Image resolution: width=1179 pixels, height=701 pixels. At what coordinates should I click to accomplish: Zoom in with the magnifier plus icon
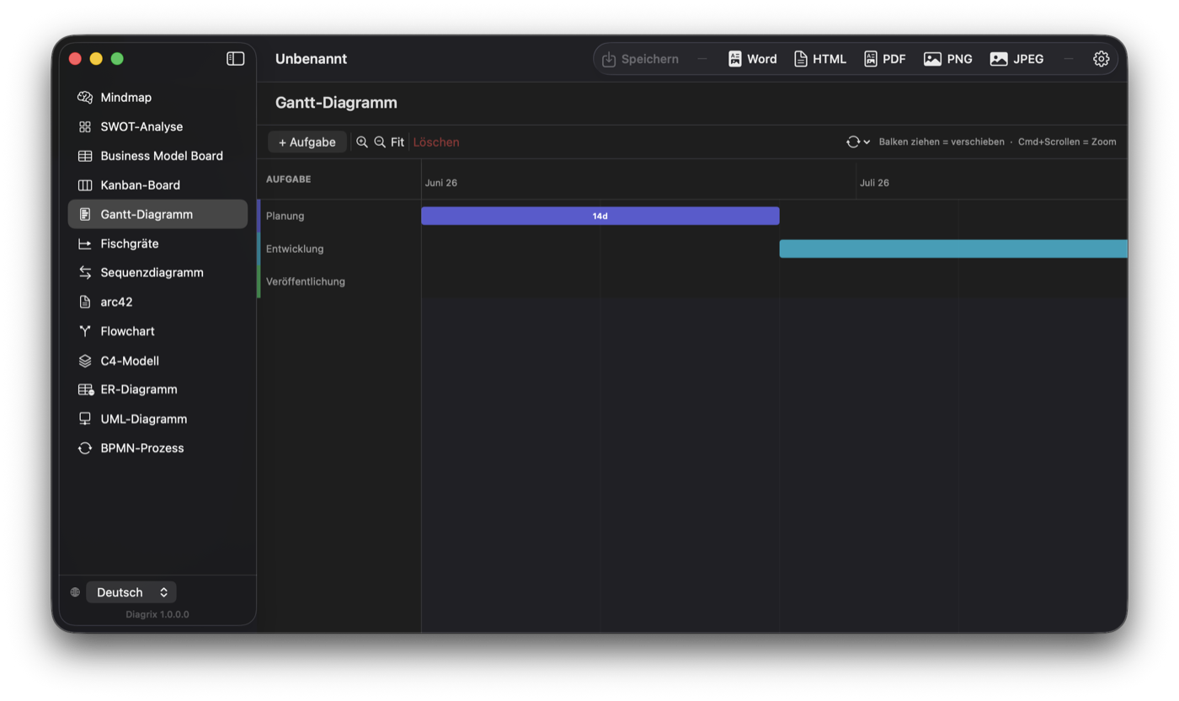pyautogui.click(x=362, y=142)
